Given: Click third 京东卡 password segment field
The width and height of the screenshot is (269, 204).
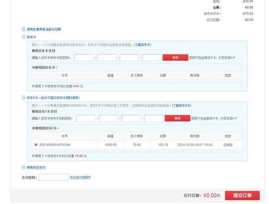Looking at the screenshot, I should [129, 58].
